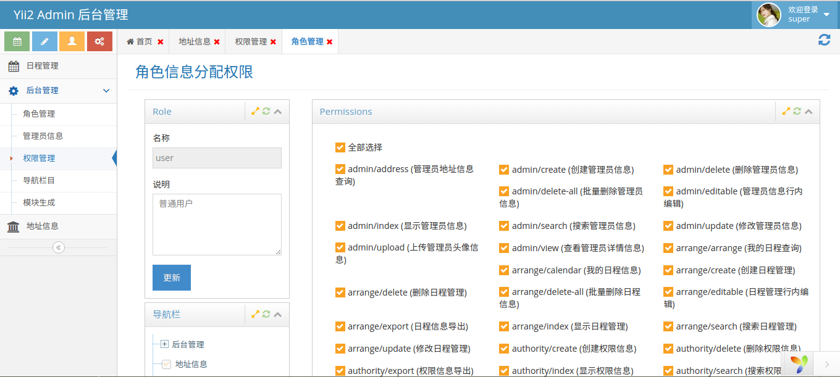Click the arrow beside the Yii logo
This screenshot has width=840, height=377.
827,364
